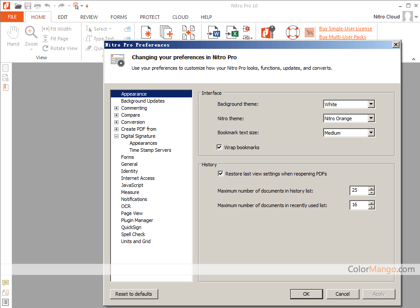Increase history list document count stepper
The image size is (420, 308).
(x=372, y=189)
